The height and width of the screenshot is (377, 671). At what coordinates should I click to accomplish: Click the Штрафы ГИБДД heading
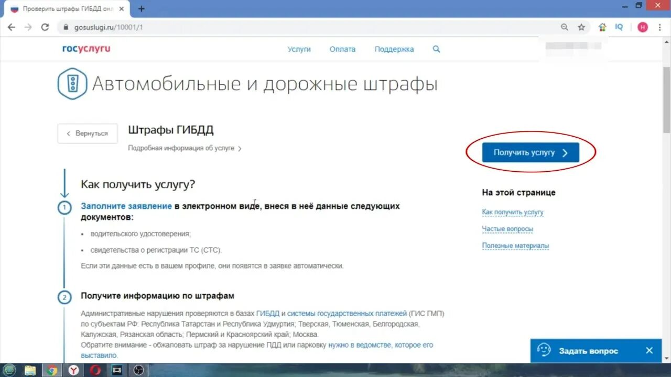point(171,130)
